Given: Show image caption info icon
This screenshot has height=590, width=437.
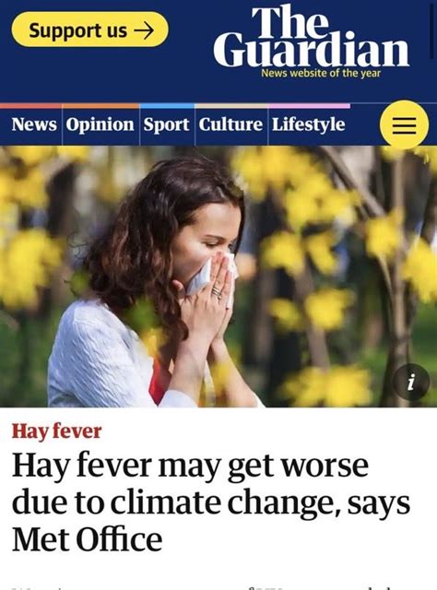Looking at the screenshot, I should pyautogui.click(x=411, y=382).
